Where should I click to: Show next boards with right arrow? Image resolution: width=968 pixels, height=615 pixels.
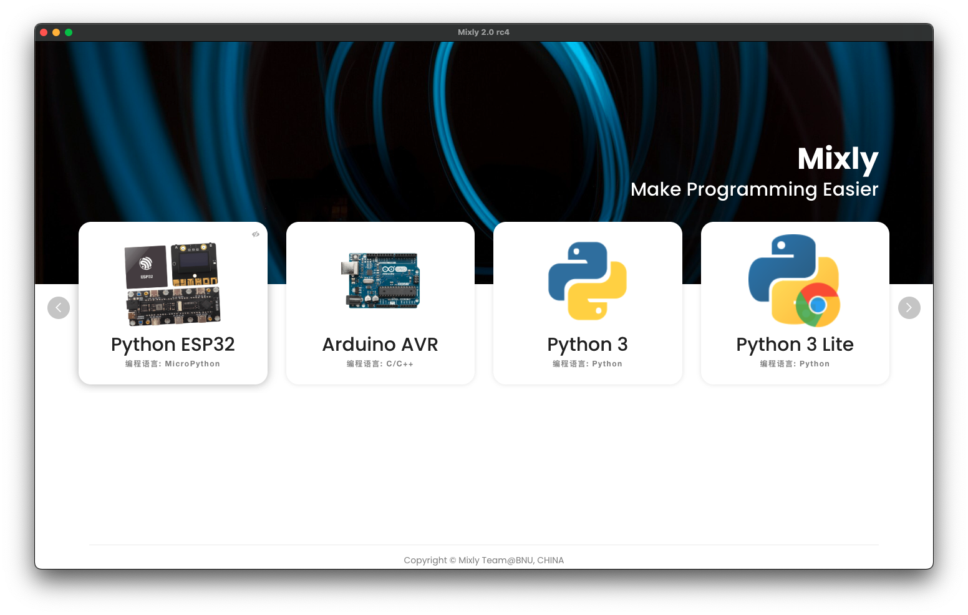(x=909, y=308)
